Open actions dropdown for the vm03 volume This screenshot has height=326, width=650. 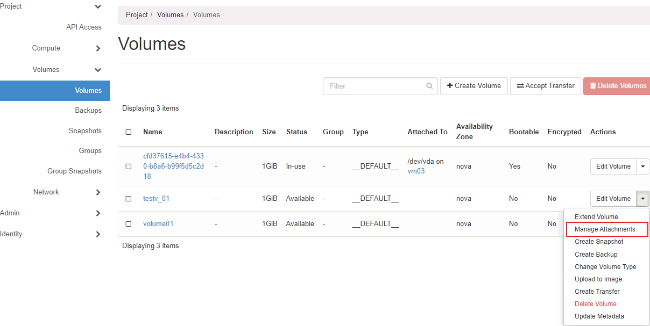tap(643, 166)
